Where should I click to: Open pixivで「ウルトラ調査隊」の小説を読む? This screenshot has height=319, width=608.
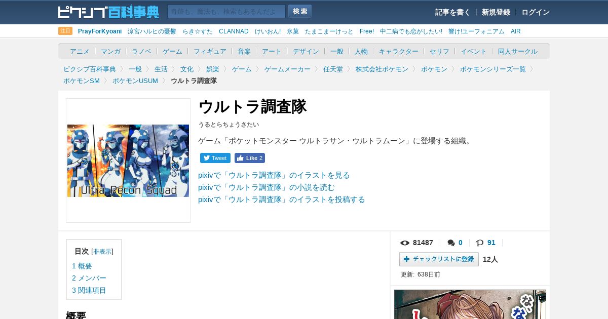pyautogui.click(x=267, y=187)
